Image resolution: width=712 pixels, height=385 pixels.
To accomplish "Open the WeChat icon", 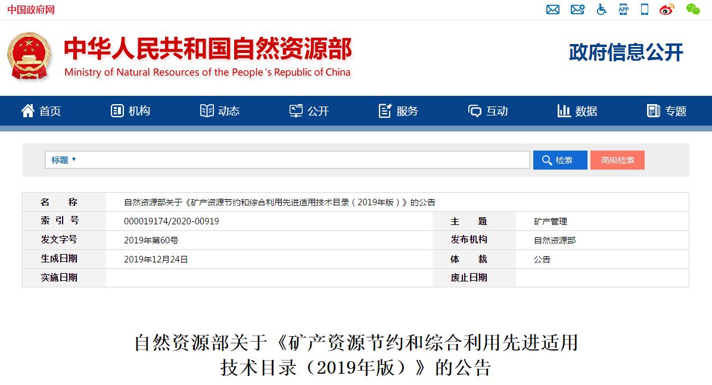I will (x=693, y=9).
